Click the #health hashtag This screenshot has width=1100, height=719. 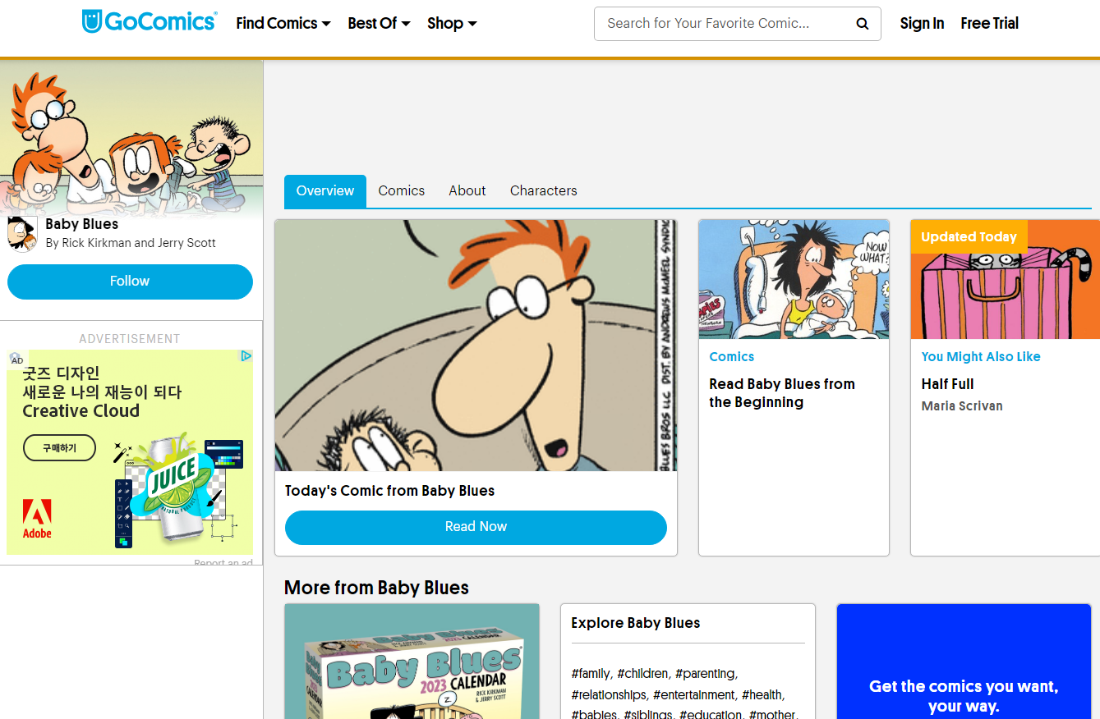tap(762, 695)
